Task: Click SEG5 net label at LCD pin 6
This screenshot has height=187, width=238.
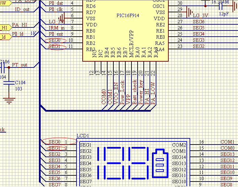Action: [55, 172]
